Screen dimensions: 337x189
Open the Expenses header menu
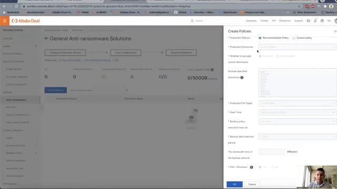251,21
